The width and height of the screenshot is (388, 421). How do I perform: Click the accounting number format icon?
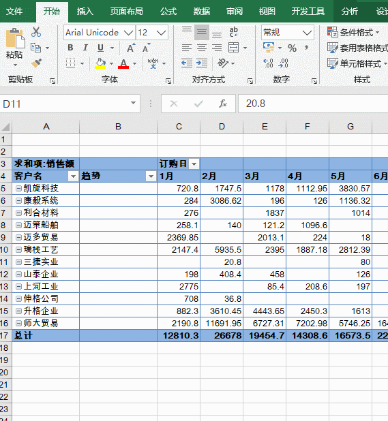[269, 48]
